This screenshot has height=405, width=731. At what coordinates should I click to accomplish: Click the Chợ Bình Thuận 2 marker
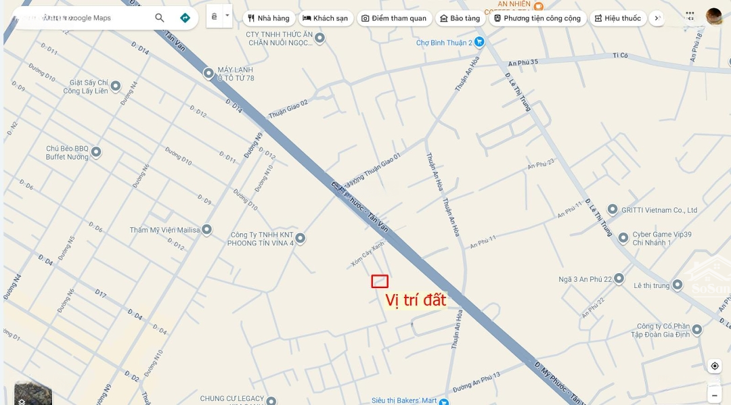[x=479, y=42]
